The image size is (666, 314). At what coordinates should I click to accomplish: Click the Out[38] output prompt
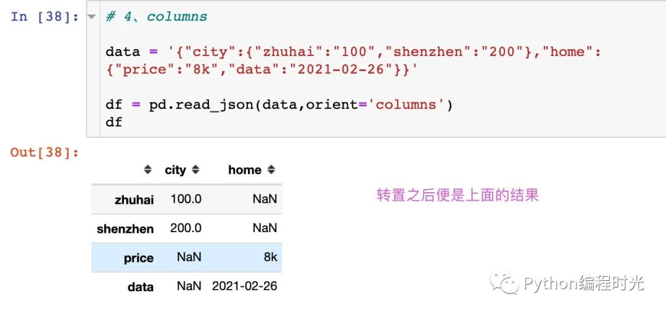pos(44,153)
